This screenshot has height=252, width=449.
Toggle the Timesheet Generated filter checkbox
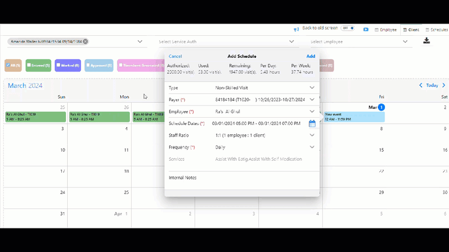pos(121,65)
